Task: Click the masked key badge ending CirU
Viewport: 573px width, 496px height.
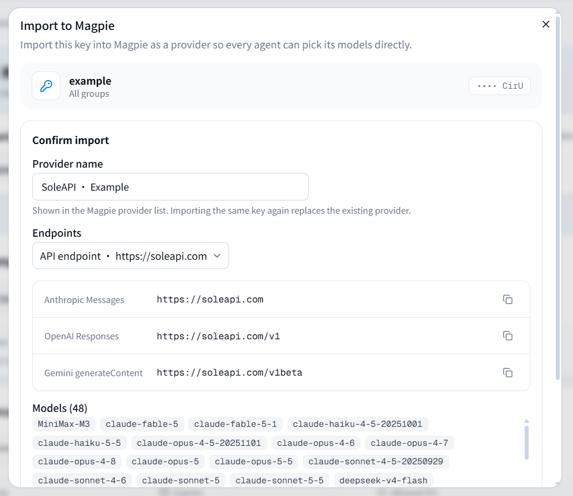Action: point(499,86)
